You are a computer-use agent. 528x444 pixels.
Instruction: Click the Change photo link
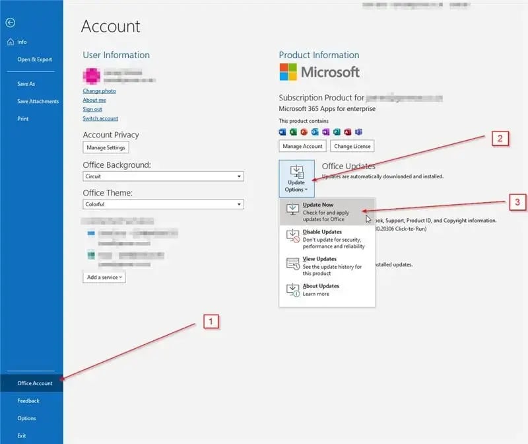pos(100,91)
